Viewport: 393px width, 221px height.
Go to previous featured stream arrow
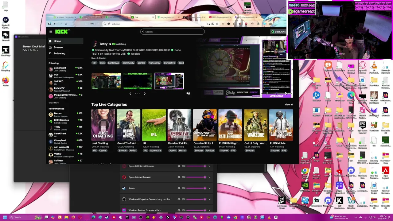130,94
